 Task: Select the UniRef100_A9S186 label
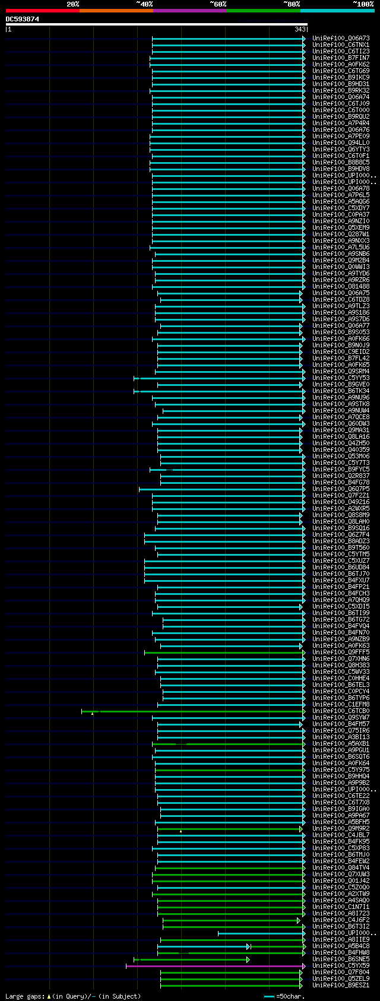coord(341,313)
